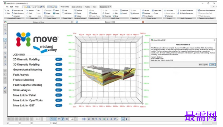The width and height of the screenshot is (223, 127).
Task: Expand vertical exaggeration value dropdown arrow
Action: (x=77, y=119)
